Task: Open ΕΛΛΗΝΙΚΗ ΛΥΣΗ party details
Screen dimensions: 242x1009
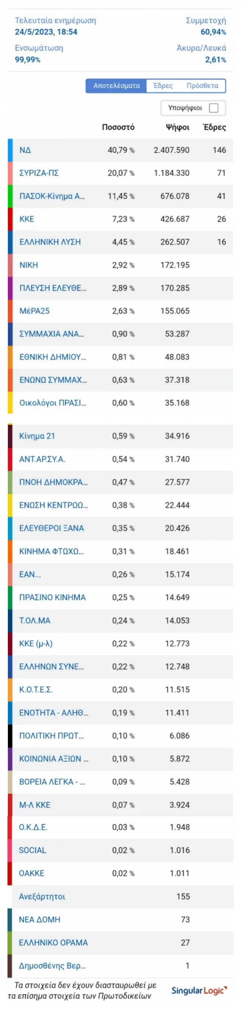Action: click(50, 242)
